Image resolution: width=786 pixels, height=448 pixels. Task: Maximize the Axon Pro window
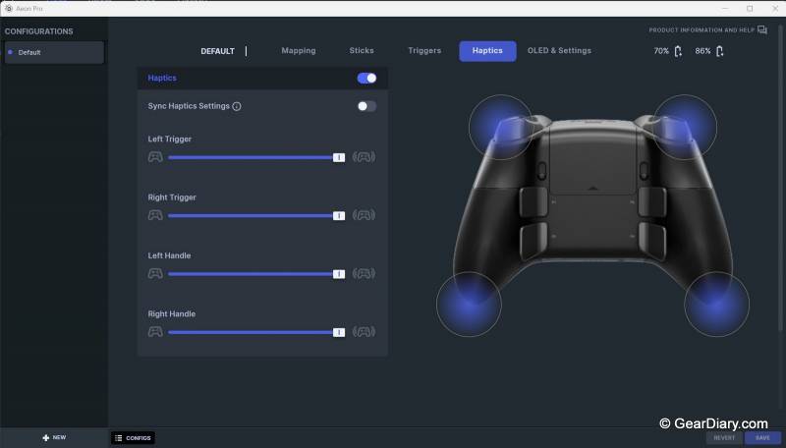[750, 9]
